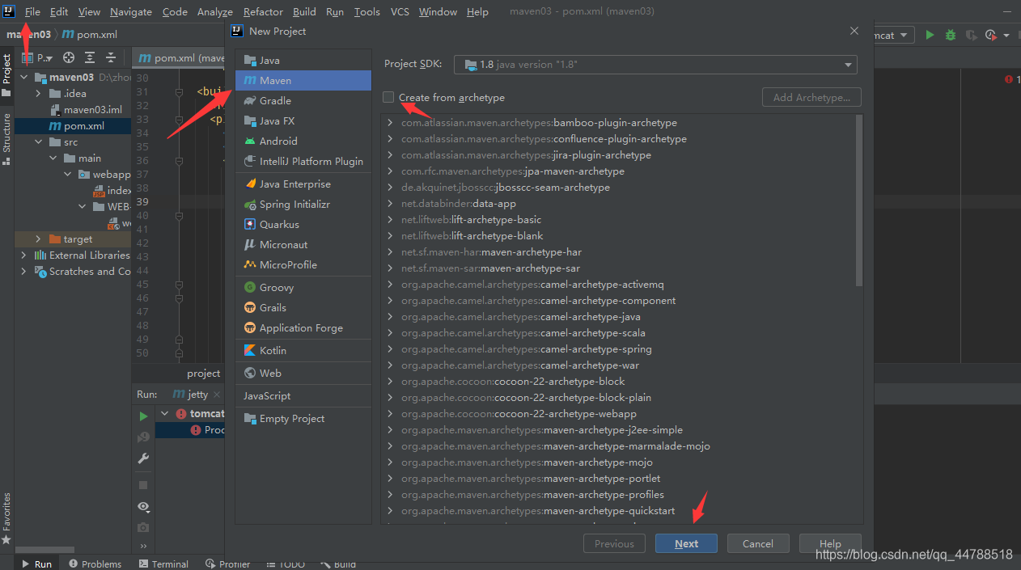This screenshot has height=570, width=1021.
Task: Choose IntelliJ Platform Plugin project type
Action: 303,162
